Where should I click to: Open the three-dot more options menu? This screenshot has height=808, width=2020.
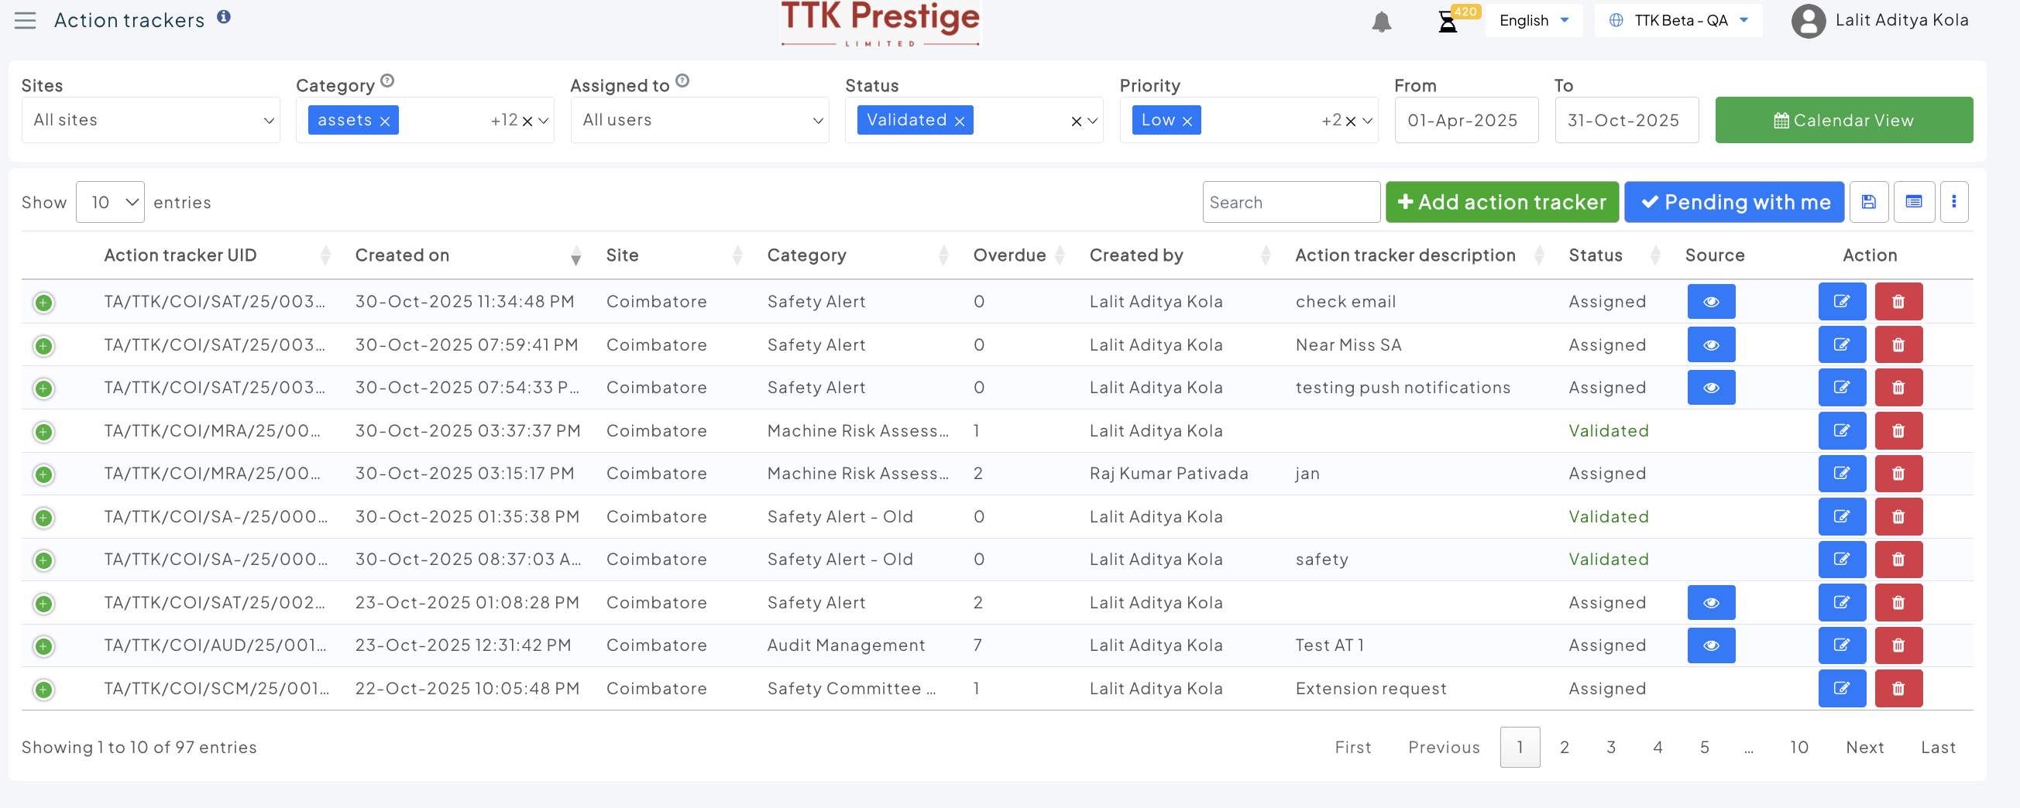[x=1953, y=202]
